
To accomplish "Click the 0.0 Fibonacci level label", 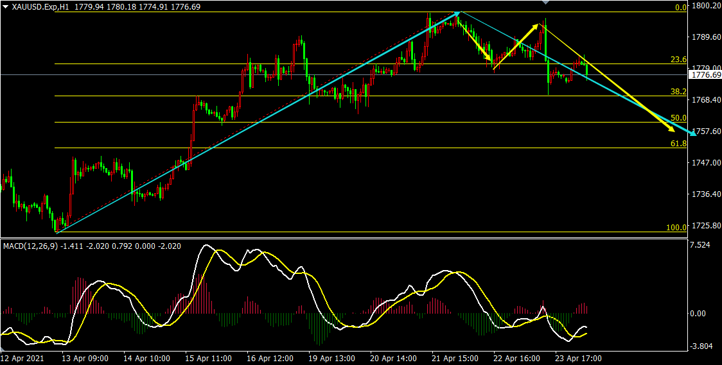I will (681, 8).
